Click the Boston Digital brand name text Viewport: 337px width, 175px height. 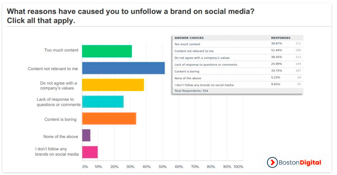[300, 162]
